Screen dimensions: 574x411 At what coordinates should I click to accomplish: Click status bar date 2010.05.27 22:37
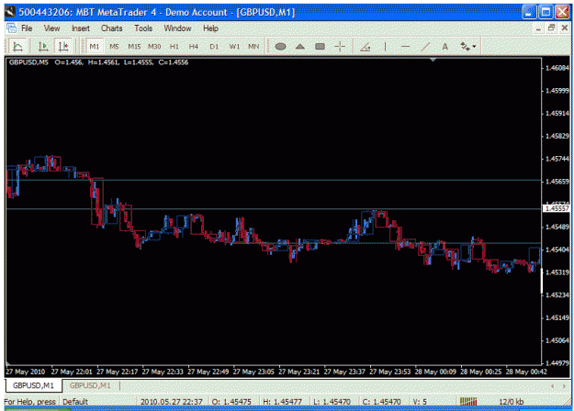tap(172, 402)
